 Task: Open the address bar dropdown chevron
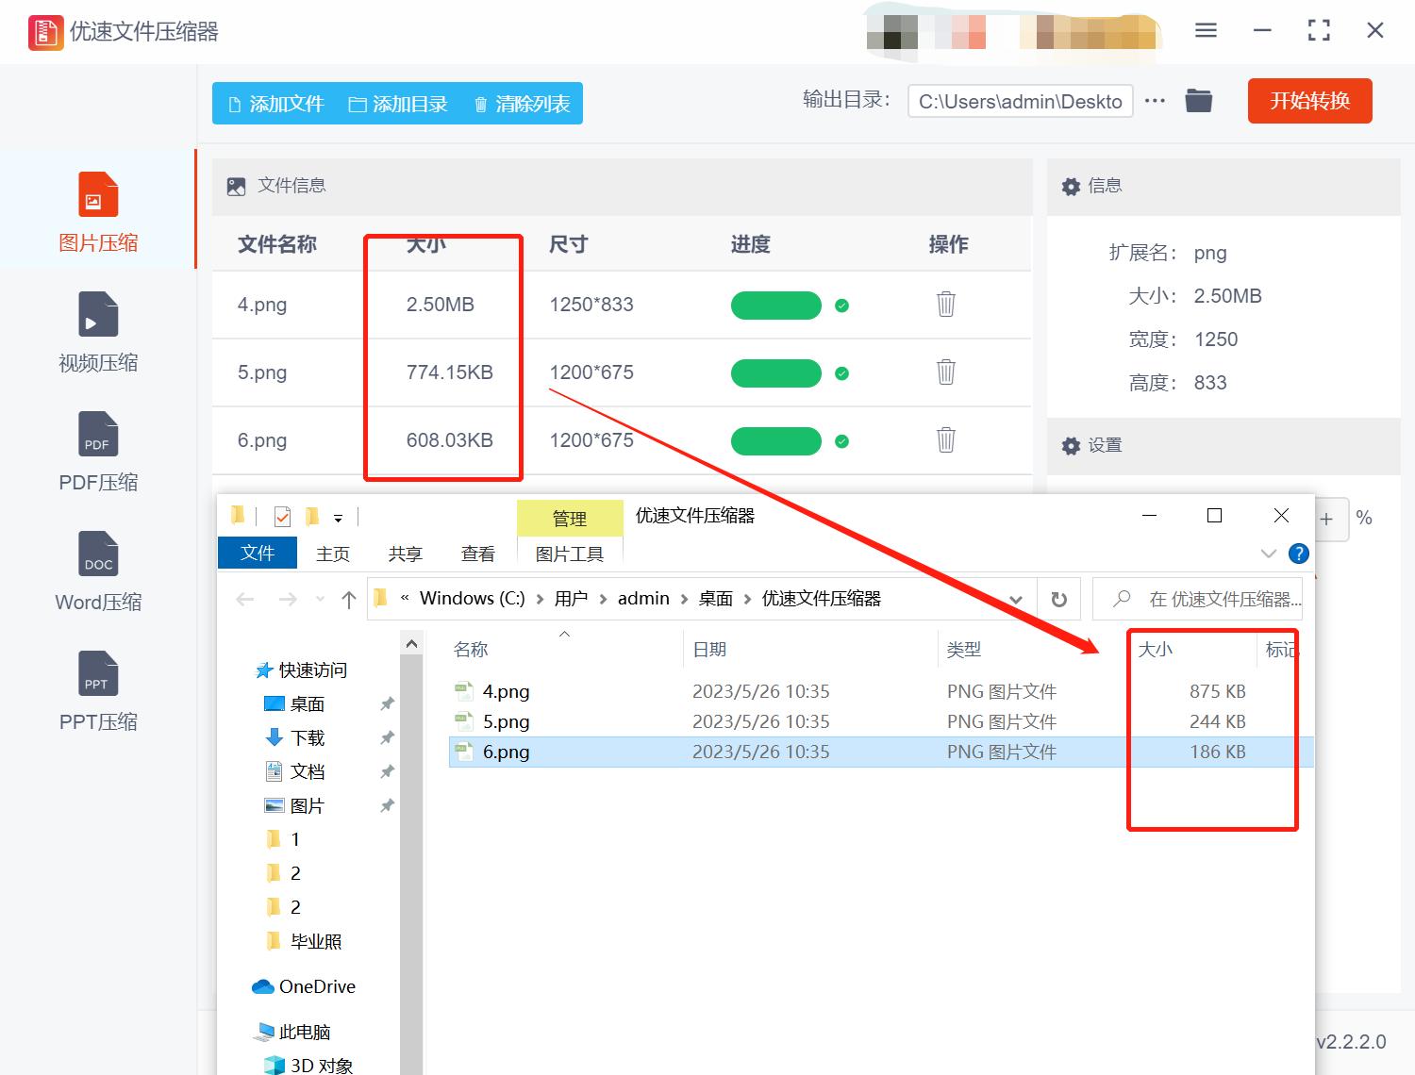tap(1016, 598)
